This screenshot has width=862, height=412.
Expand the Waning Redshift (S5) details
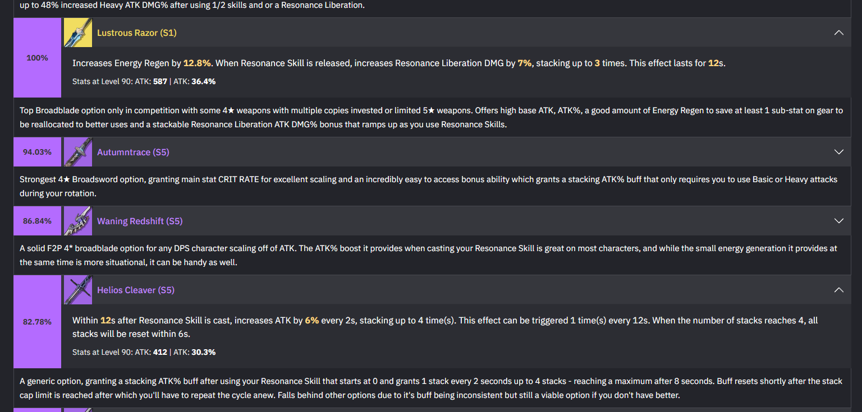pyautogui.click(x=838, y=221)
